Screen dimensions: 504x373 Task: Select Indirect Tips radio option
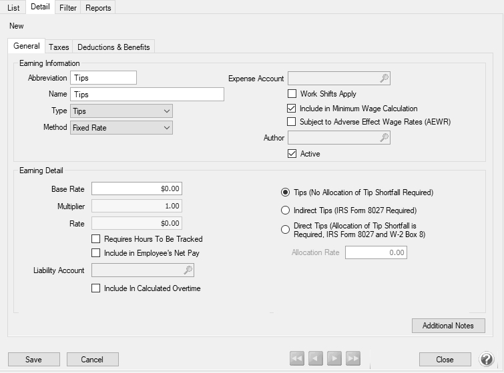pos(286,210)
